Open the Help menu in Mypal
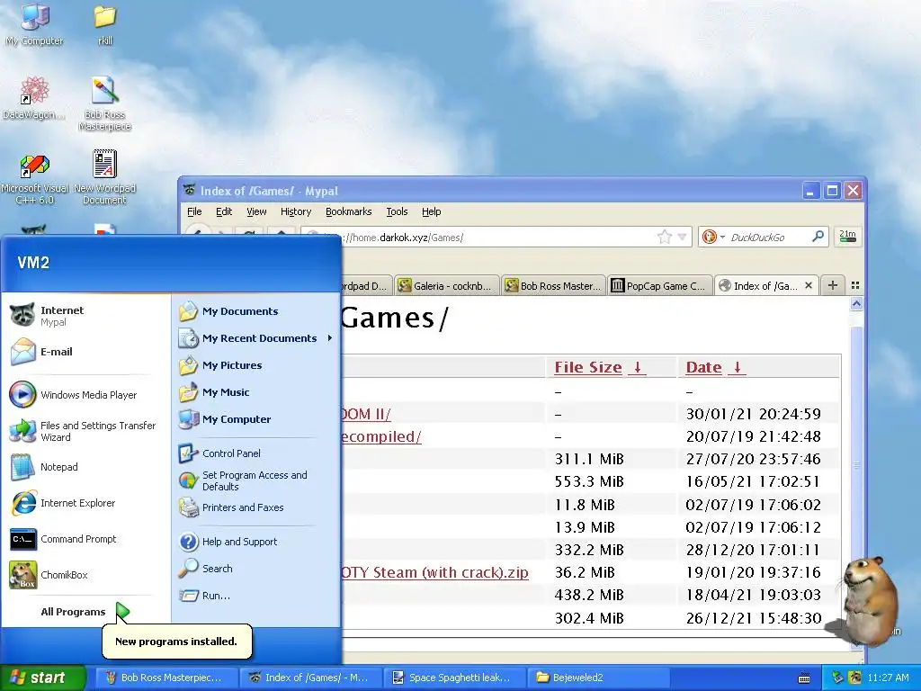 click(431, 211)
